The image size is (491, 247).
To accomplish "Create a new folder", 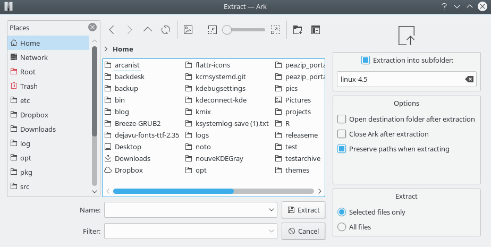I will coord(298,30).
